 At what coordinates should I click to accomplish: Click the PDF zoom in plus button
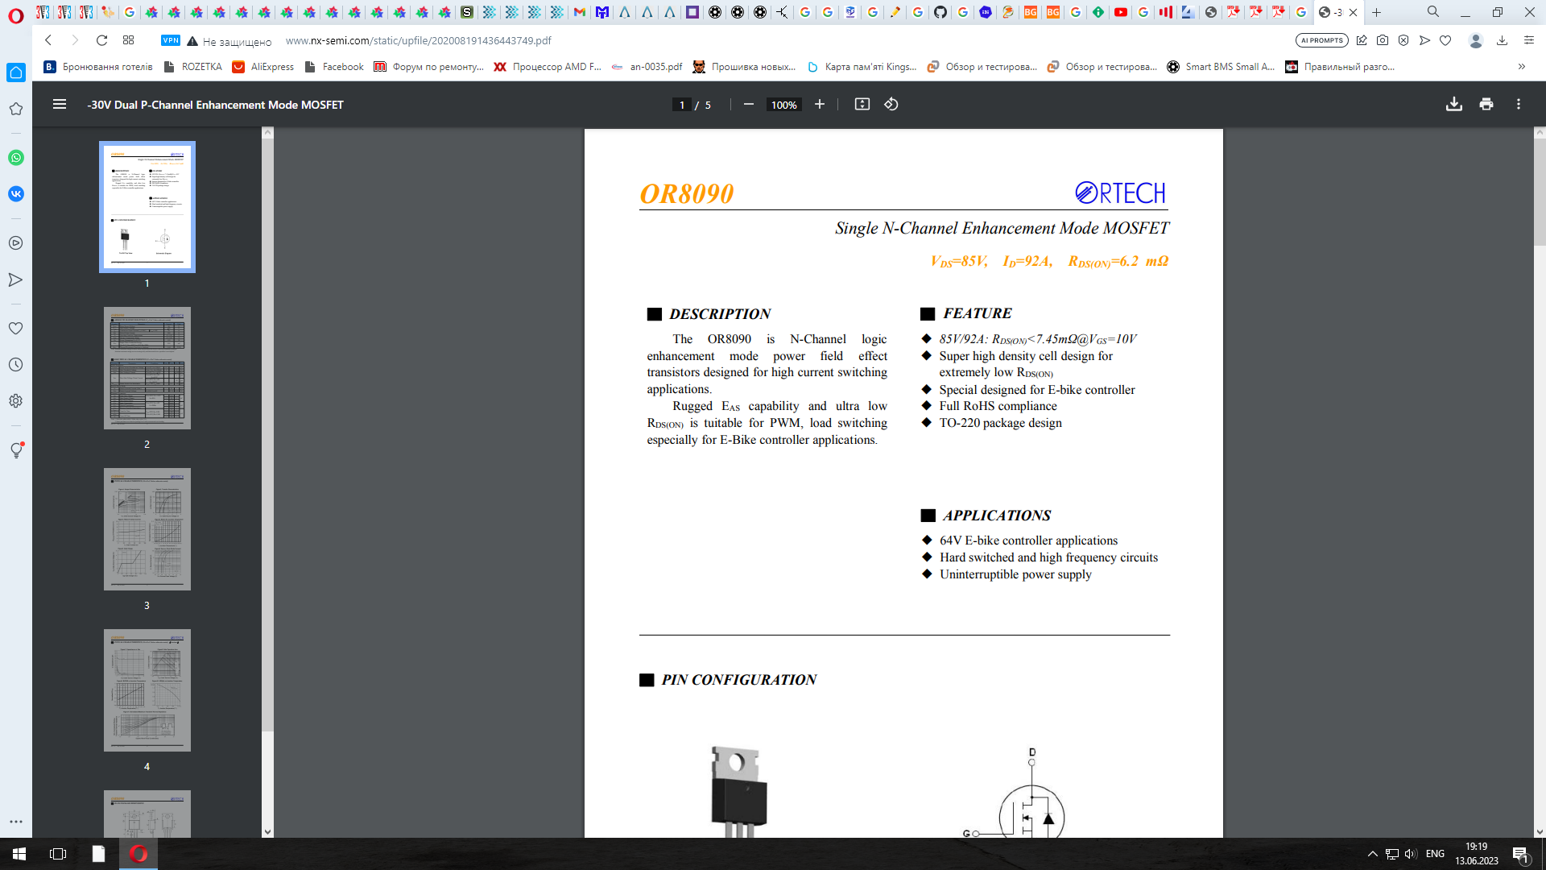pyautogui.click(x=820, y=104)
